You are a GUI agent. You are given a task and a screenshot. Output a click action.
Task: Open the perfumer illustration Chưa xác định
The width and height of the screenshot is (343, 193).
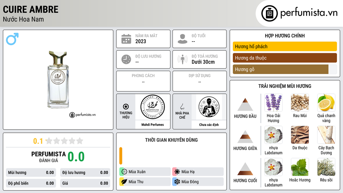tap(209, 107)
